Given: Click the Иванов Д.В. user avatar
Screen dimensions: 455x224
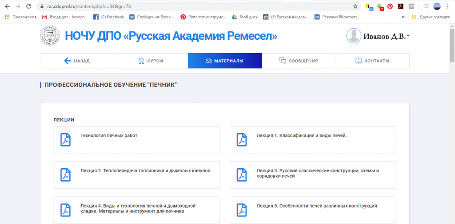Looking at the screenshot, I should [x=354, y=35].
